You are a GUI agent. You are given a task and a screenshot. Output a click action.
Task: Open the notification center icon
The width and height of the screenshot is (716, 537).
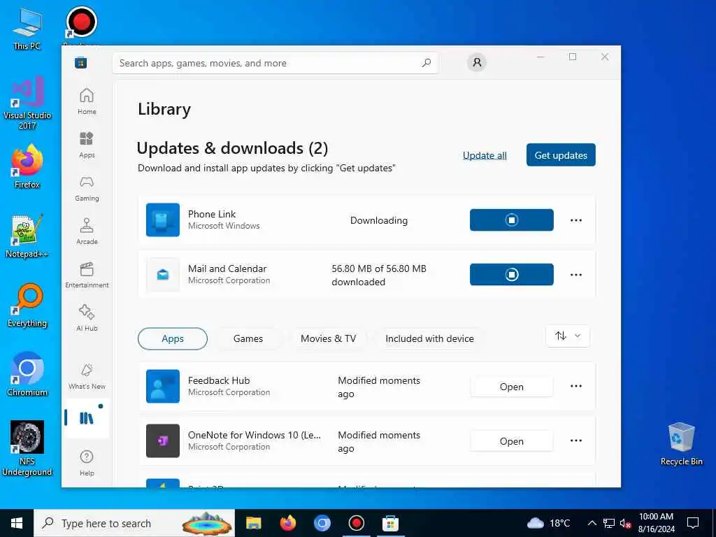pyautogui.click(x=693, y=523)
